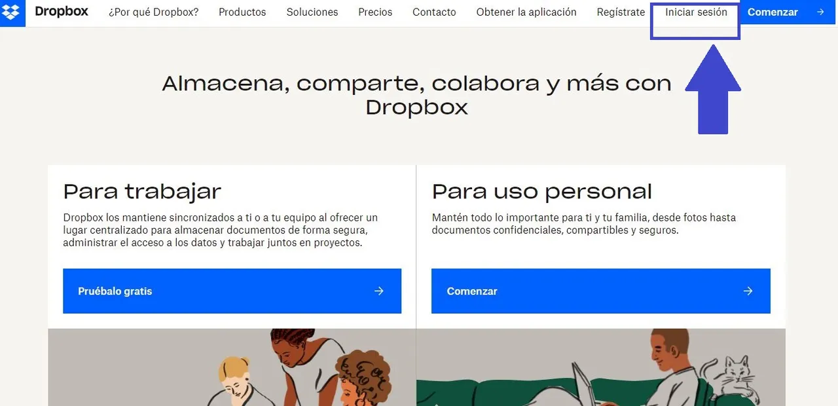
Task: Open the Productos menu
Action: pos(242,12)
